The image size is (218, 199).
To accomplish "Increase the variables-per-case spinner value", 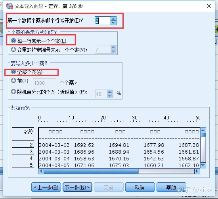I will [114, 47].
